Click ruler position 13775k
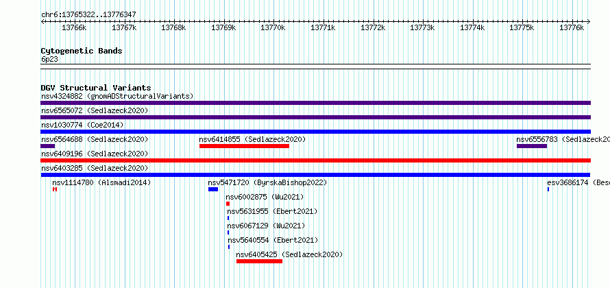 coord(522,27)
